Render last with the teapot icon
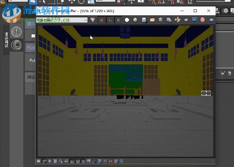 tap(211, 20)
